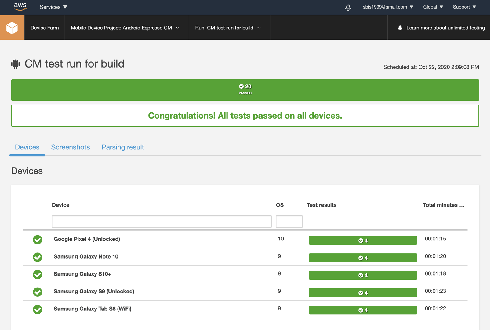Click the Google Pixel 4 test results bar

tap(363, 240)
